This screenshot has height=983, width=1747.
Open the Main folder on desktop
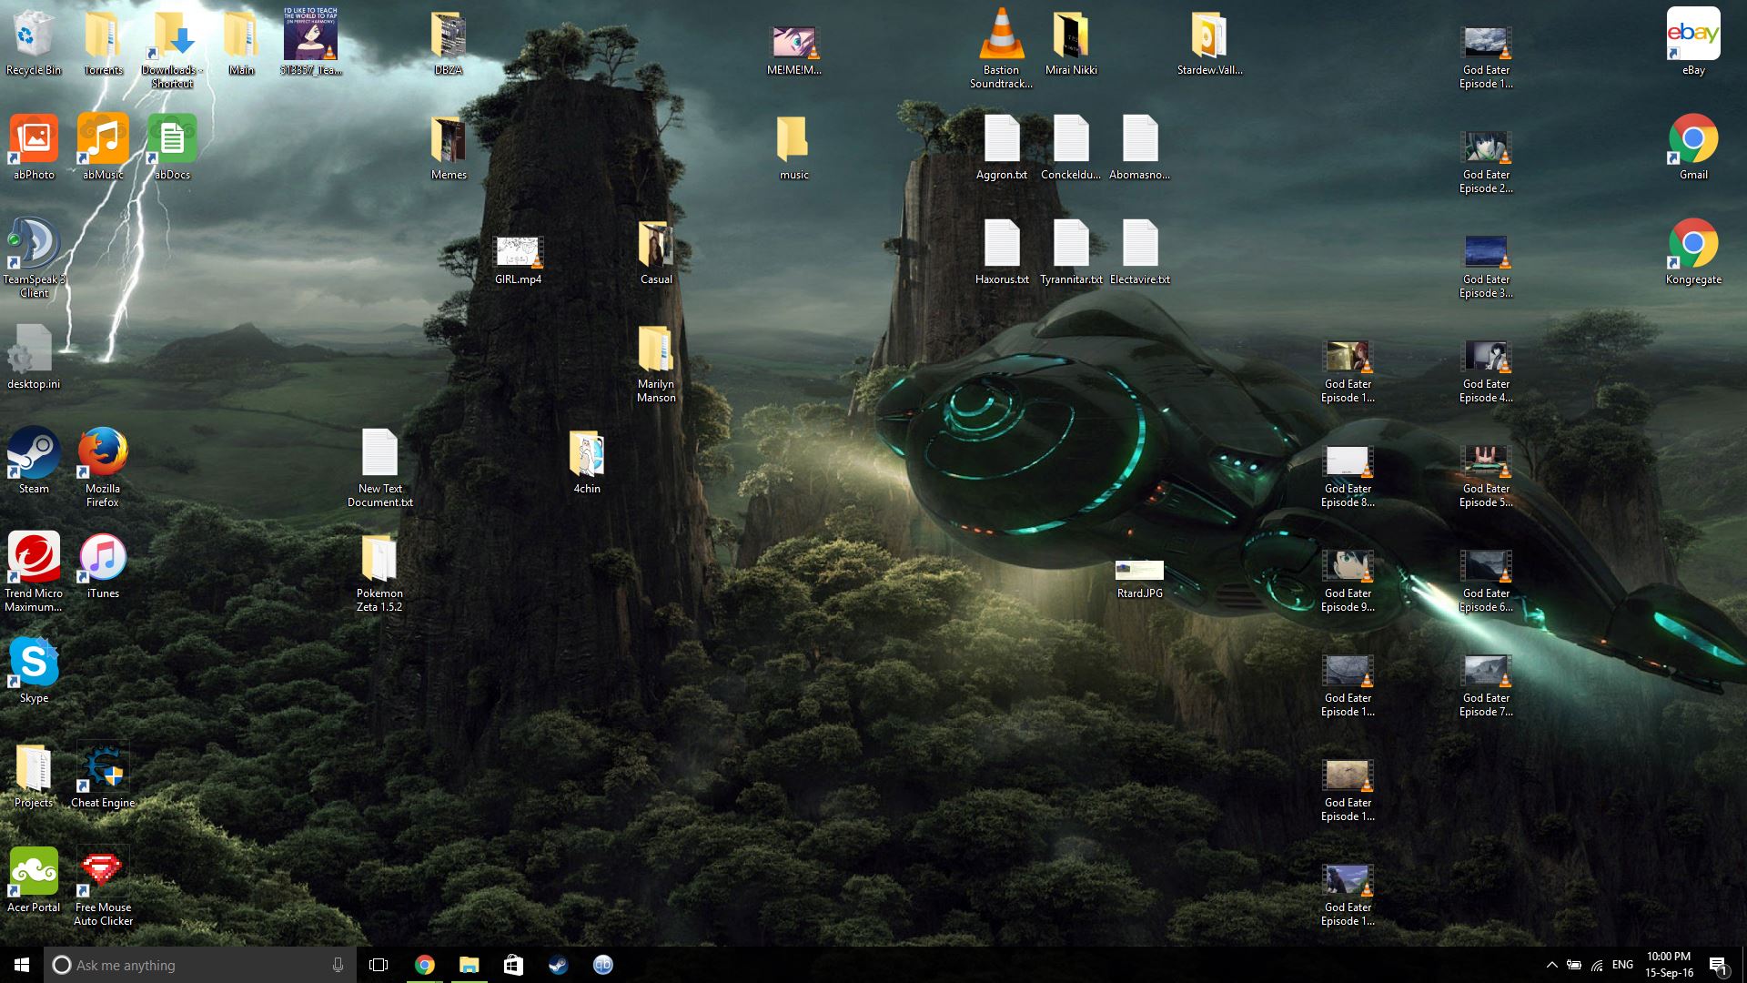point(241,43)
